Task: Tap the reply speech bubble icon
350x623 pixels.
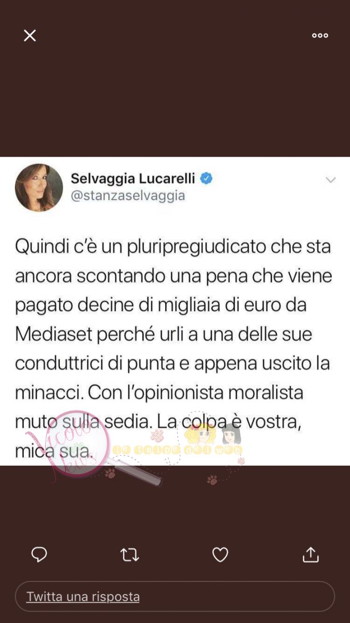Action: tap(39, 554)
